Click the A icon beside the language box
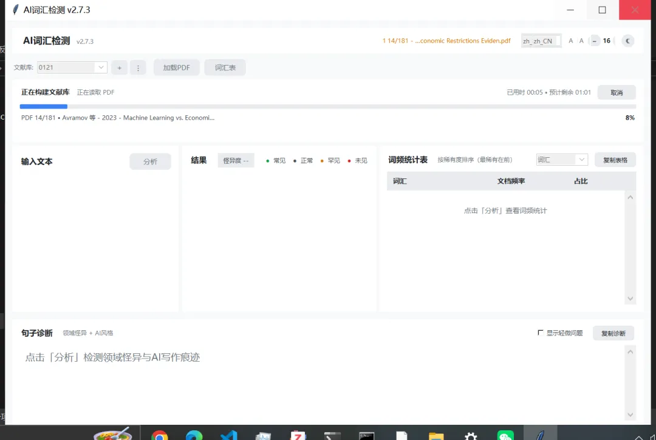Image resolution: width=656 pixels, height=440 pixels. tap(570, 41)
